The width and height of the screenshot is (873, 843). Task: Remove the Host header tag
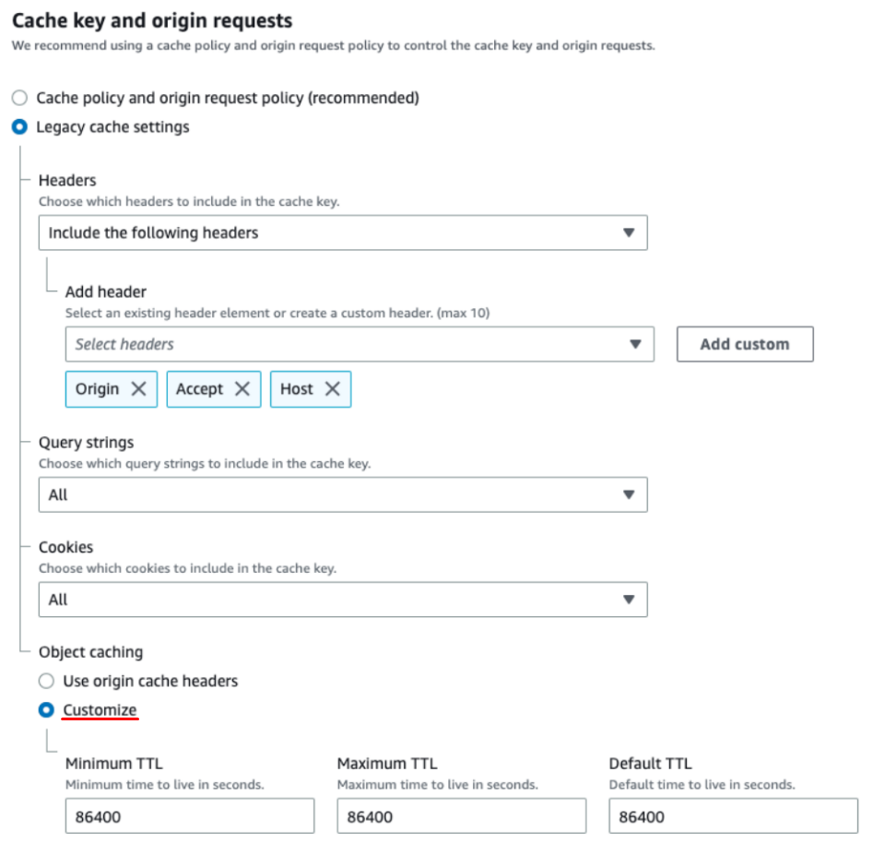click(x=332, y=389)
